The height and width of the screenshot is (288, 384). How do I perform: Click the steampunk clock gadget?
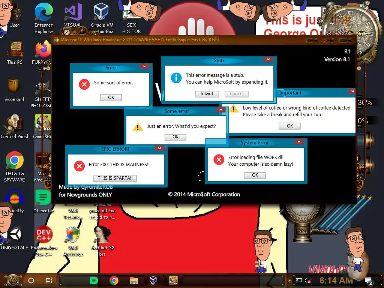pyautogui.click(x=350, y=32)
